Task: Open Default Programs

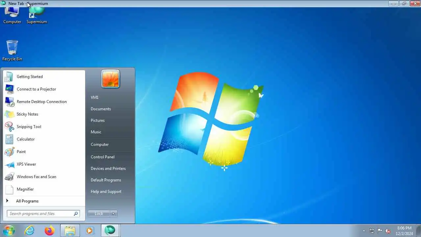Action: tap(106, 180)
